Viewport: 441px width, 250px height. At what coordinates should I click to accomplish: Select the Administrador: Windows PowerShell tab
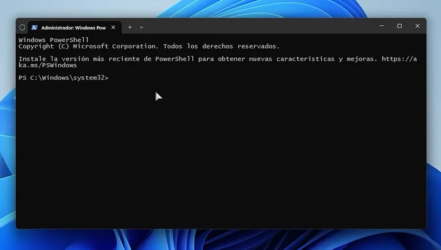coord(75,28)
